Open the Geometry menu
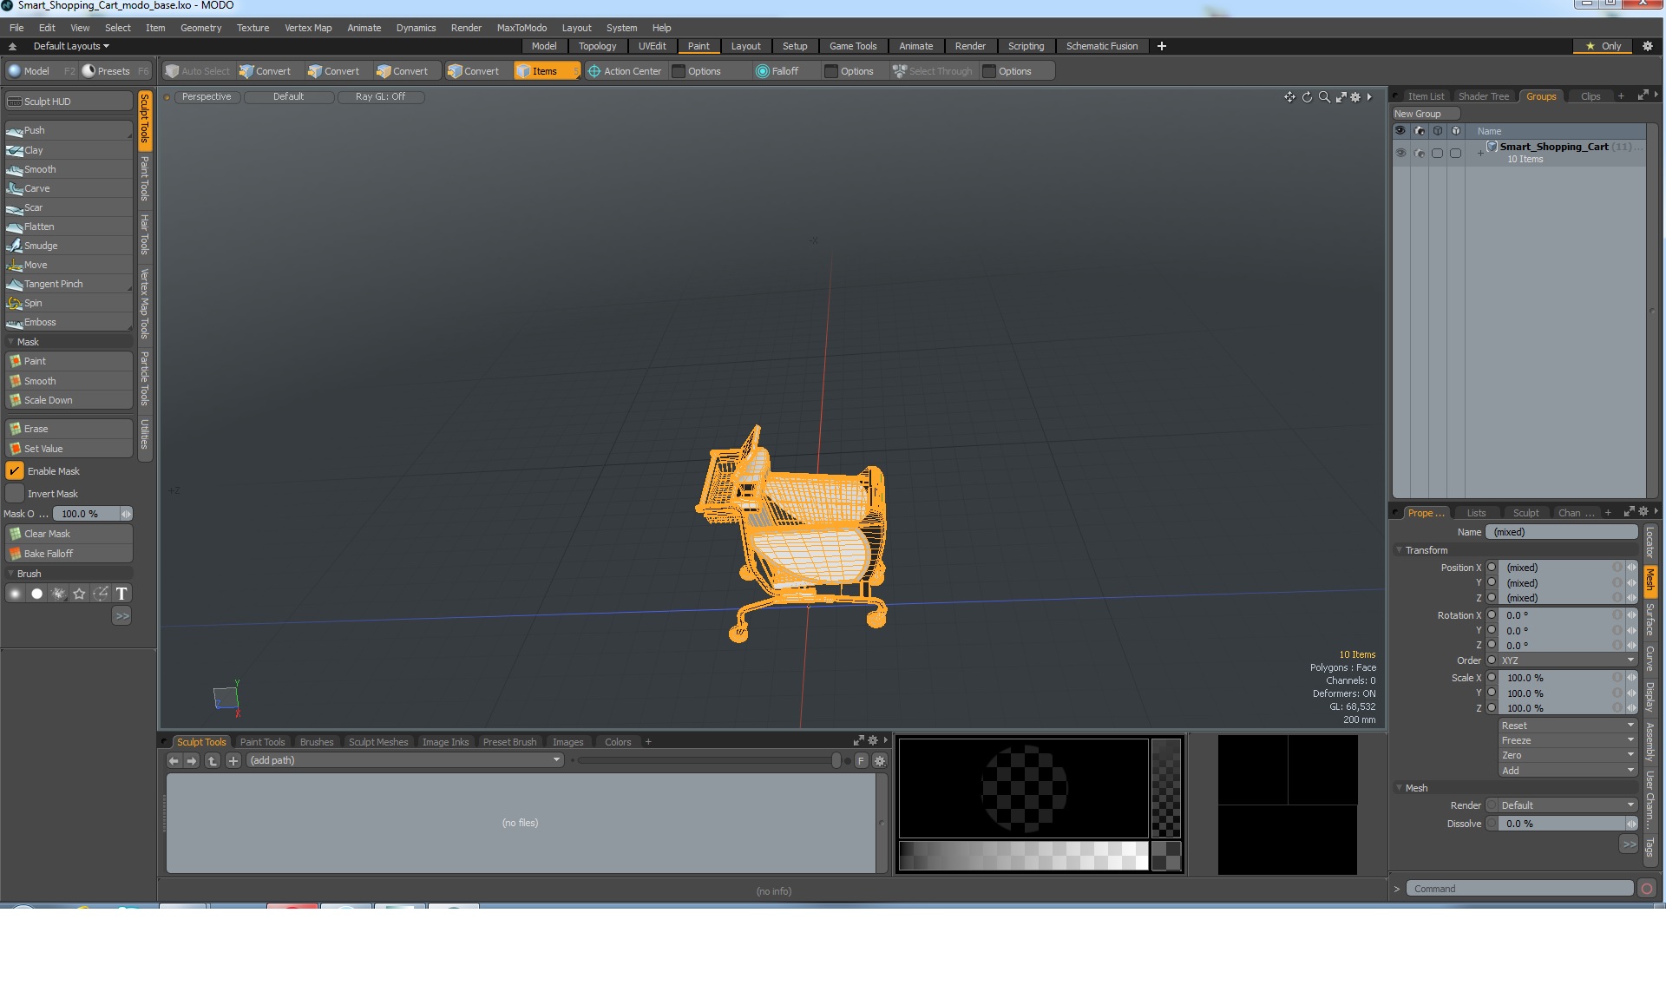1666x1005 pixels. coord(200,28)
